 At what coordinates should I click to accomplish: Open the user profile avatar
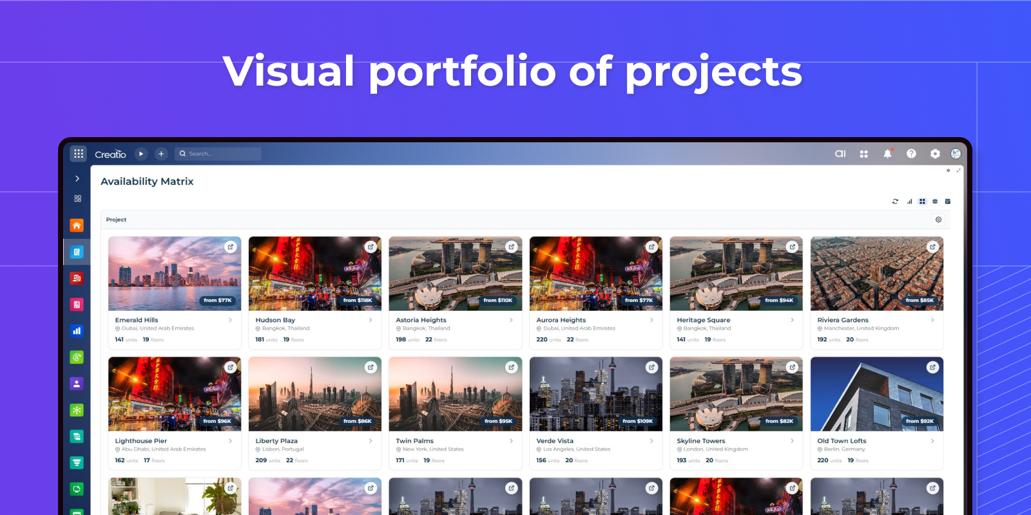[x=956, y=154]
